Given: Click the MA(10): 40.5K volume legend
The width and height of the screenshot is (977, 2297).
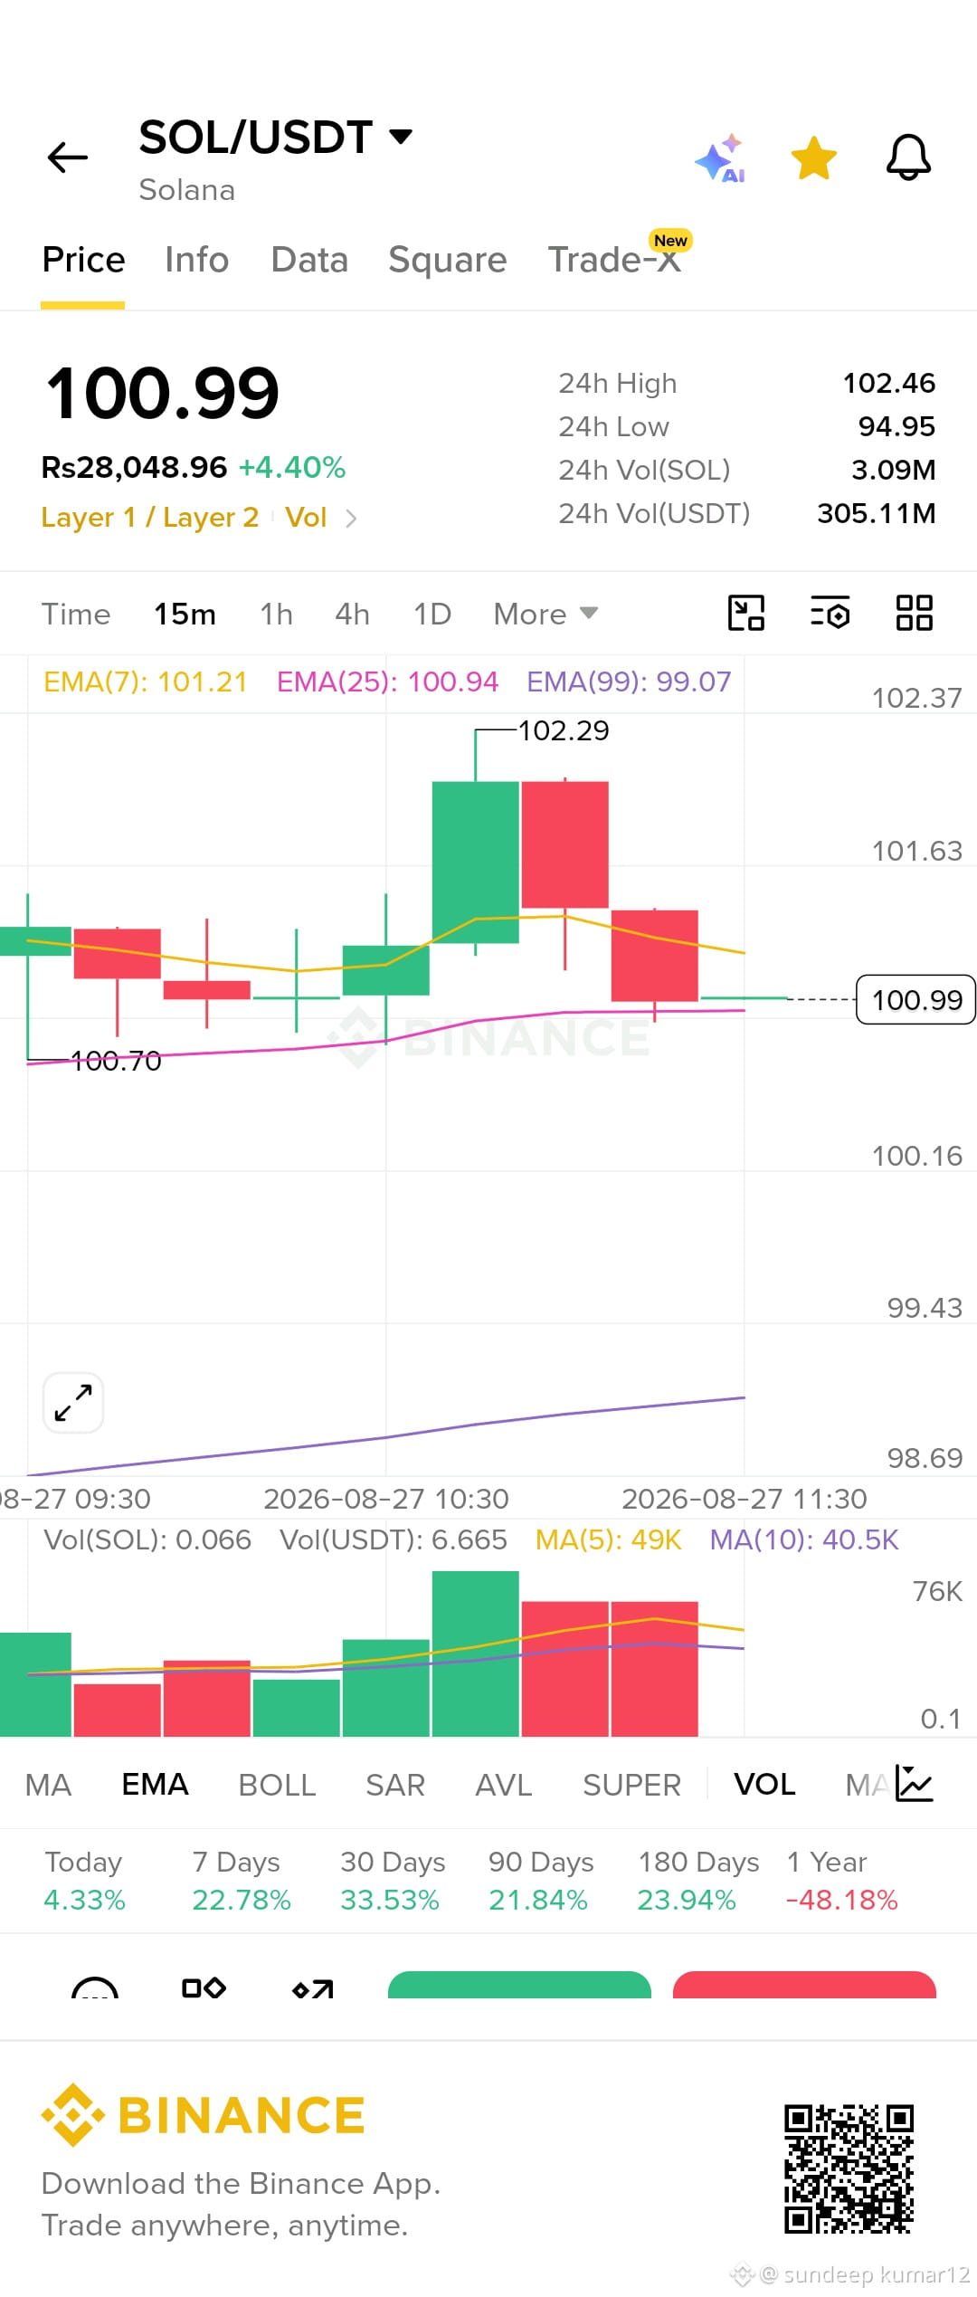Looking at the screenshot, I should pos(804,1539).
